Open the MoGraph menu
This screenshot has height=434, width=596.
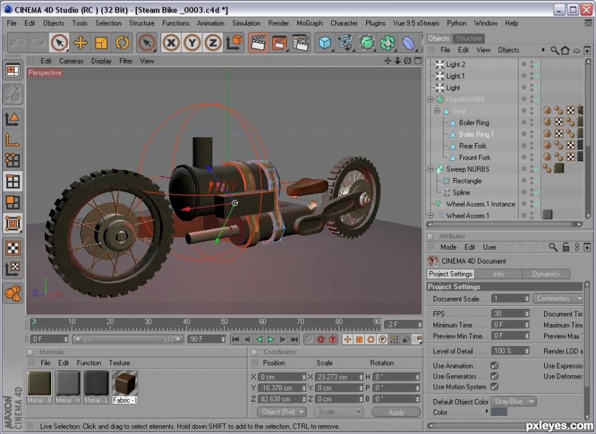[309, 23]
